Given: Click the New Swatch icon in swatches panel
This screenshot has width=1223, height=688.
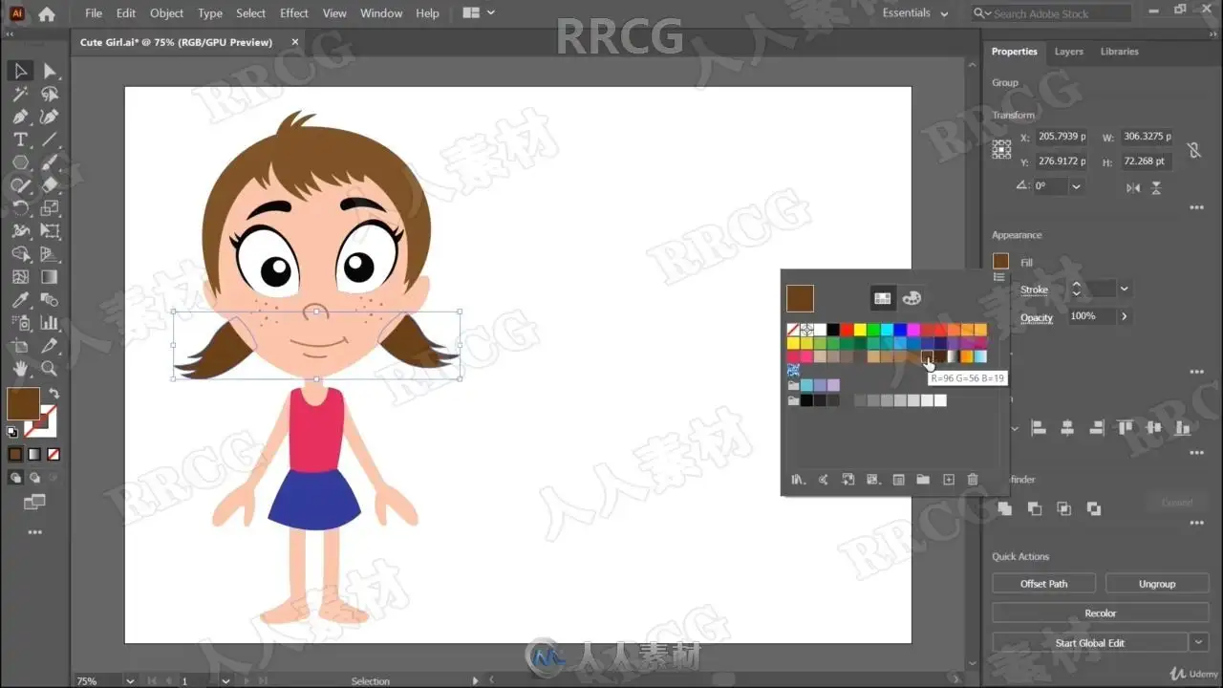Looking at the screenshot, I should pyautogui.click(x=949, y=480).
